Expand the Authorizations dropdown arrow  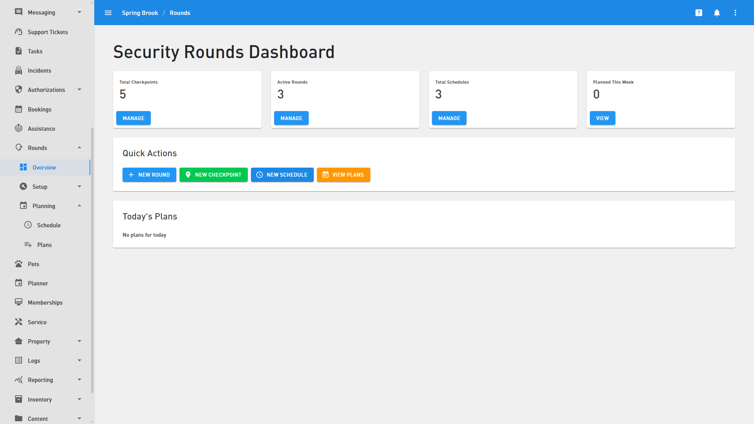coord(79,90)
